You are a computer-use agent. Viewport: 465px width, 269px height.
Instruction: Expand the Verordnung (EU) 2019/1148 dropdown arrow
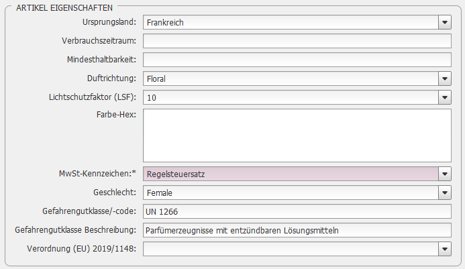tap(445, 249)
